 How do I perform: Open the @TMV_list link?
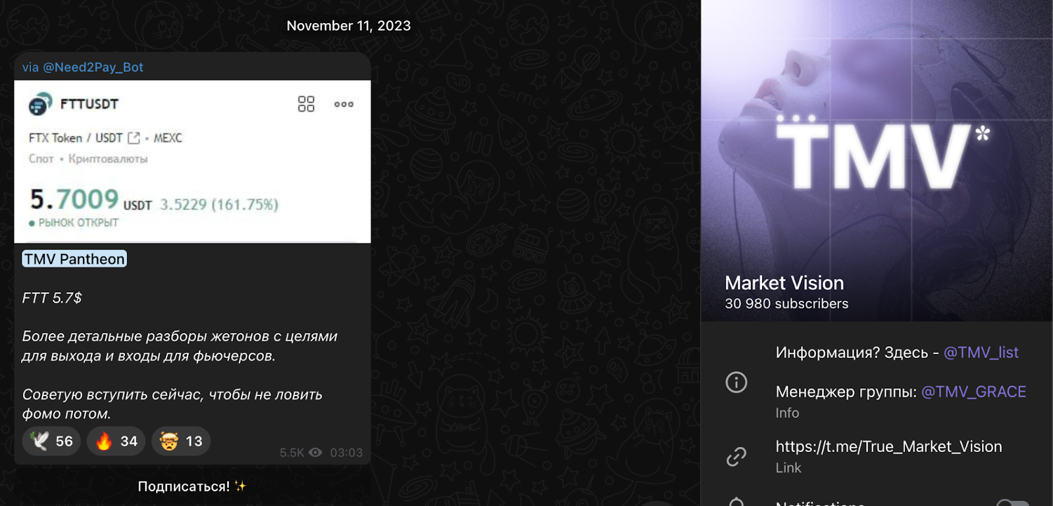pyautogui.click(x=981, y=353)
